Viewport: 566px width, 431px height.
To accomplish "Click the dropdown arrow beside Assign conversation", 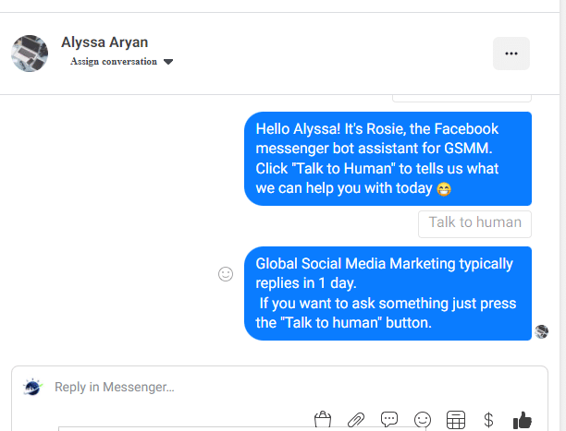I will click(168, 62).
